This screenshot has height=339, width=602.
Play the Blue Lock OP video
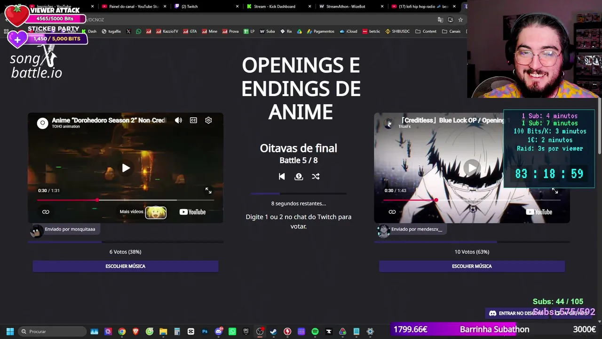tap(472, 168)
